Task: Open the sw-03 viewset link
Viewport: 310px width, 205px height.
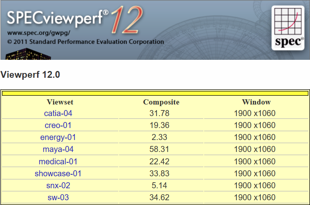Action: [x=58, y=197]
